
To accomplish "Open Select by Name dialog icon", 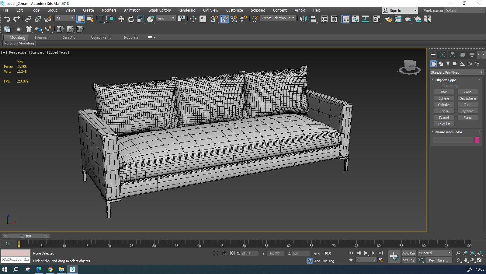I will [90, 19].
